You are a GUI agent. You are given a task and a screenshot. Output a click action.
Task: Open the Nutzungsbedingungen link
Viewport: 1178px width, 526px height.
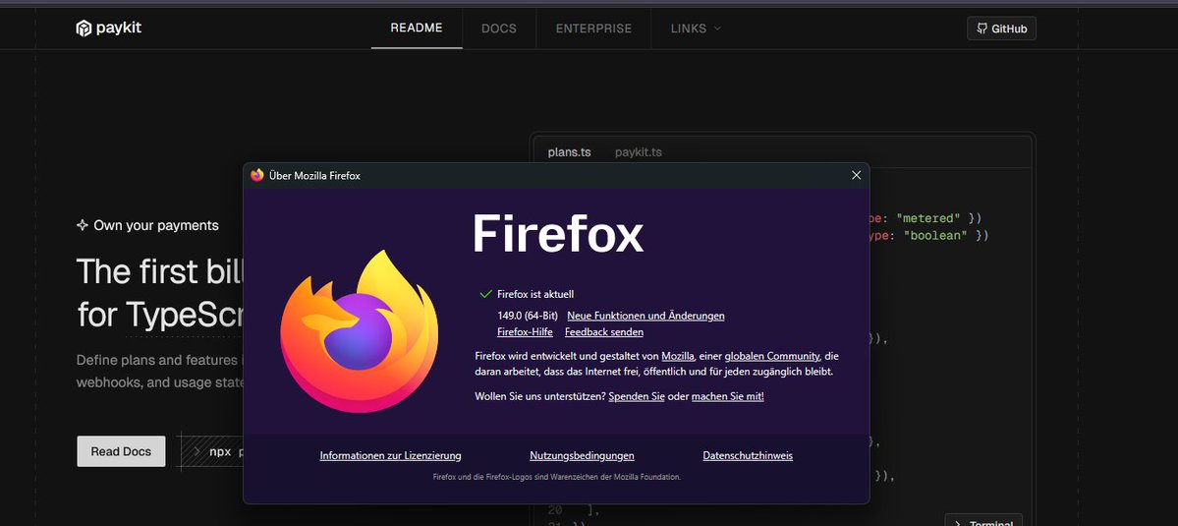[583, 455]
